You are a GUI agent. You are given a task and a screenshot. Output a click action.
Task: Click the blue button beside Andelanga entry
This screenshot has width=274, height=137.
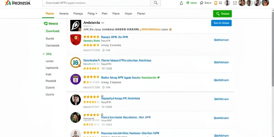[221, 23]
